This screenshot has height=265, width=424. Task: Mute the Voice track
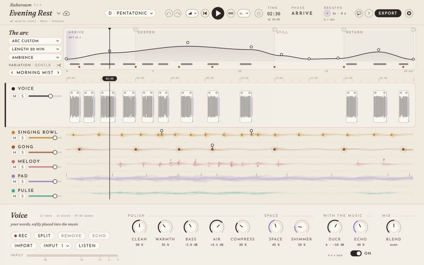14,96
